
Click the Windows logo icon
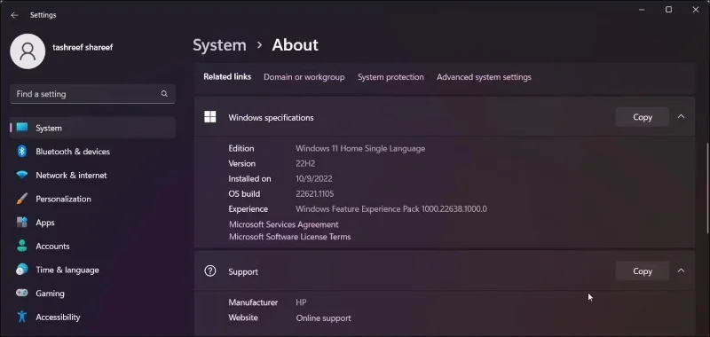click(210, 117)
